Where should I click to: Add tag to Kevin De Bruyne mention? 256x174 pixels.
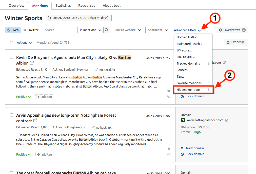[x=44, y=97]
